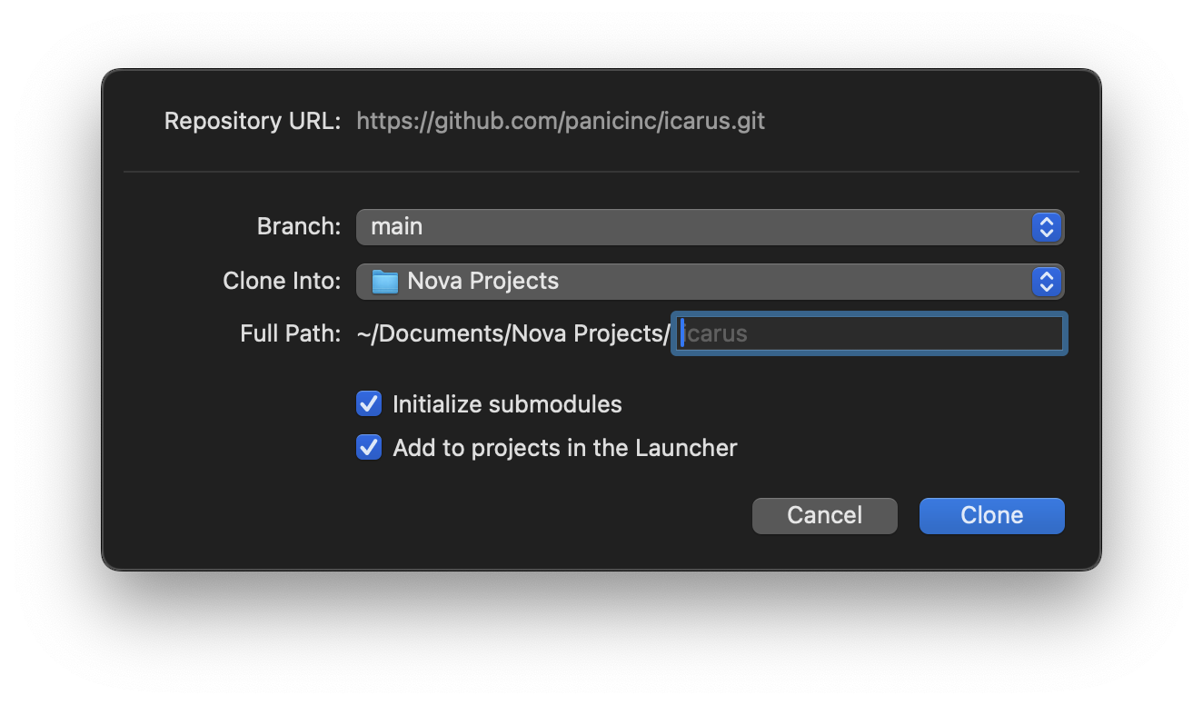The height and width of the screenshot is (705, 1203).
Task: Open the Clone Into Nova Projects dropdown
Action: [x=710, y=282]
